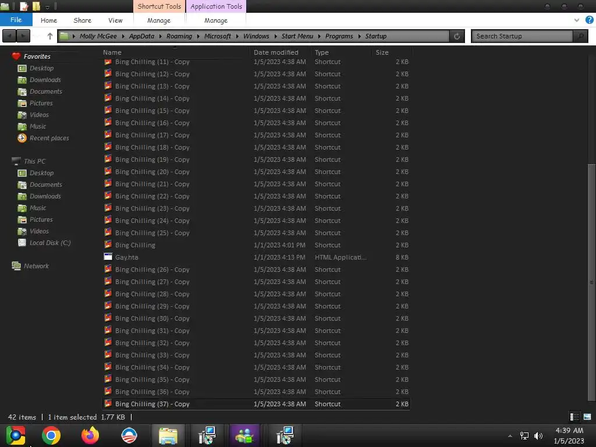Click Gay.hta HTML application icon
The height and width of the screenshot is (447, 596).
pyautogui.click(x=108, y=257)
